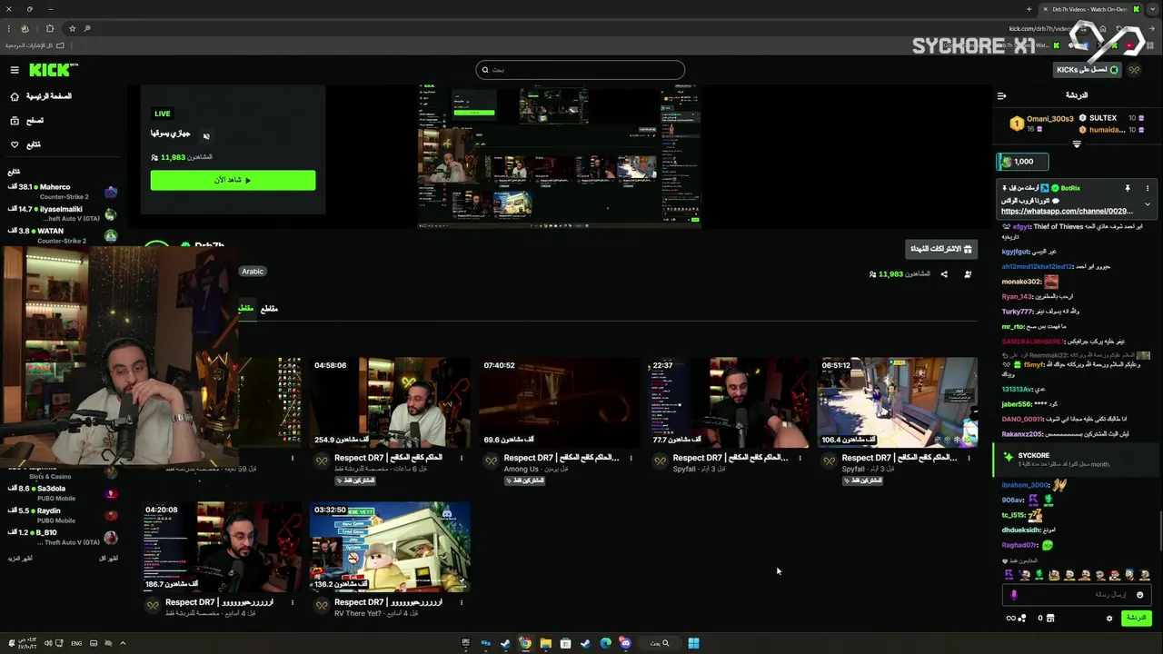The height and width of the screenshot is (654, 1163).
Task: Select the Arabic language tag
Action: 253,272
